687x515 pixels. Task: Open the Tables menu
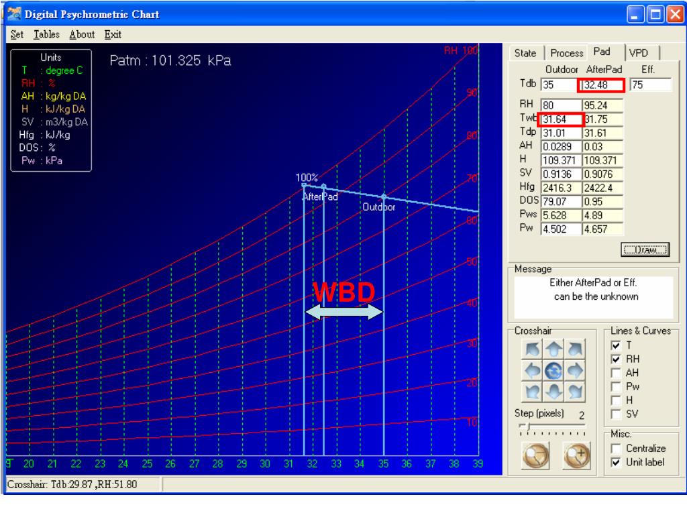tap(46, 35)
